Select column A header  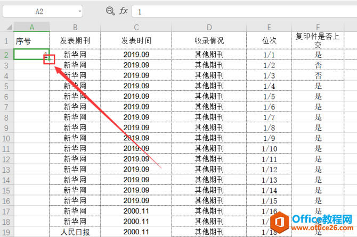point(31,27)
